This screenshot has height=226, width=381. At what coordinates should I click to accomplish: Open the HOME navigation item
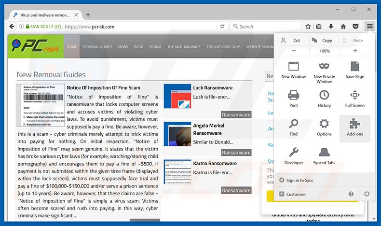(x=72, y=47)
